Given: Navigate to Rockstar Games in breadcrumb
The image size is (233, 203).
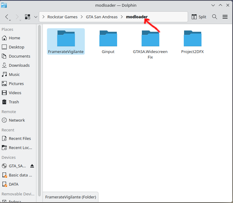Looking at the screenshot, I should 62,17.
